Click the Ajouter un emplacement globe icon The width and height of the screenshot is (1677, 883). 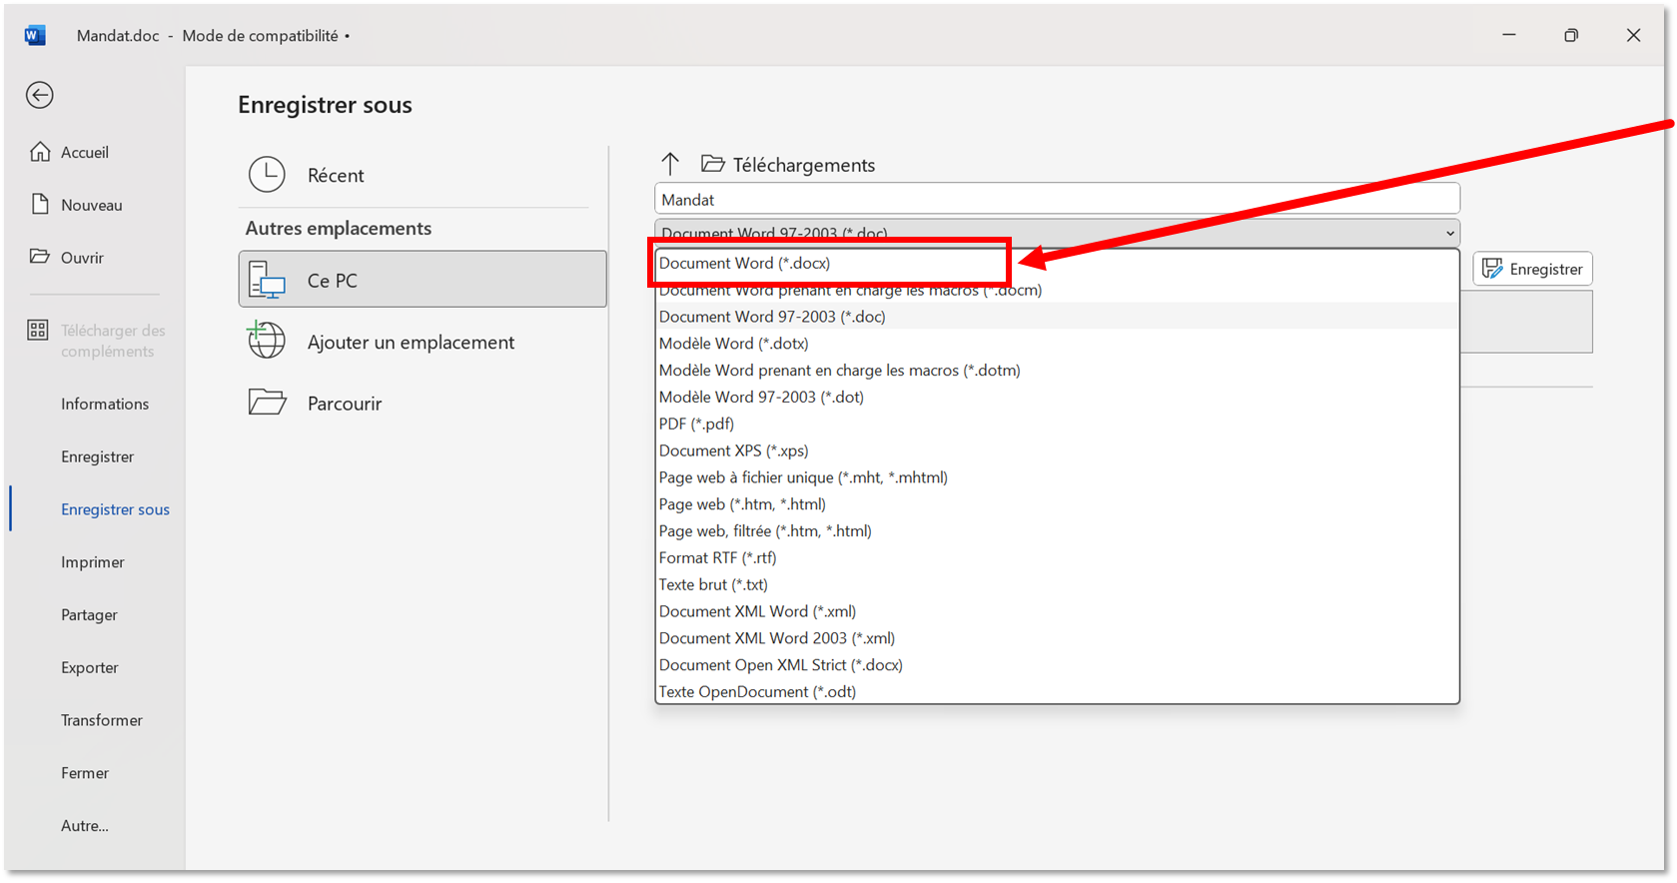click(267, 341)
